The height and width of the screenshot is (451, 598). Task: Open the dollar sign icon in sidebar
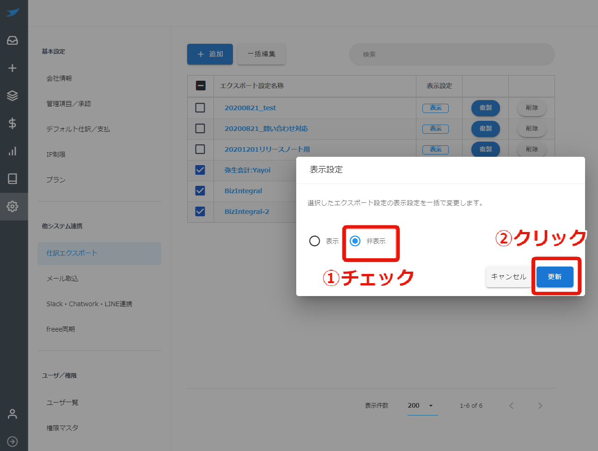(12, 123)
